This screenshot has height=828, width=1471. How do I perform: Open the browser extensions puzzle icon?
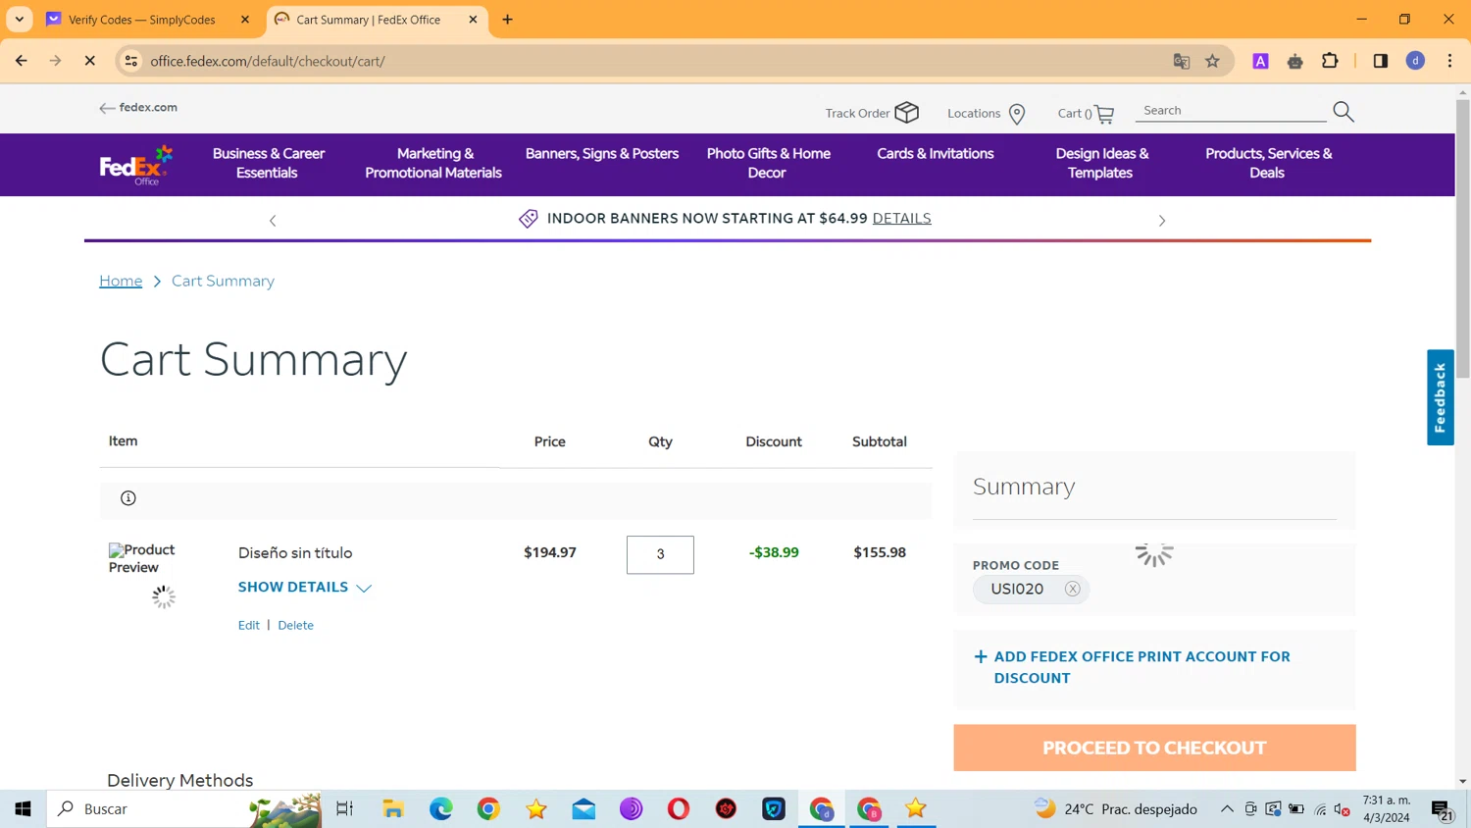click(1330, 61)
